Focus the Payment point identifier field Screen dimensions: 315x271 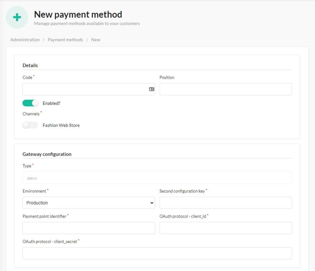(89, 228)
